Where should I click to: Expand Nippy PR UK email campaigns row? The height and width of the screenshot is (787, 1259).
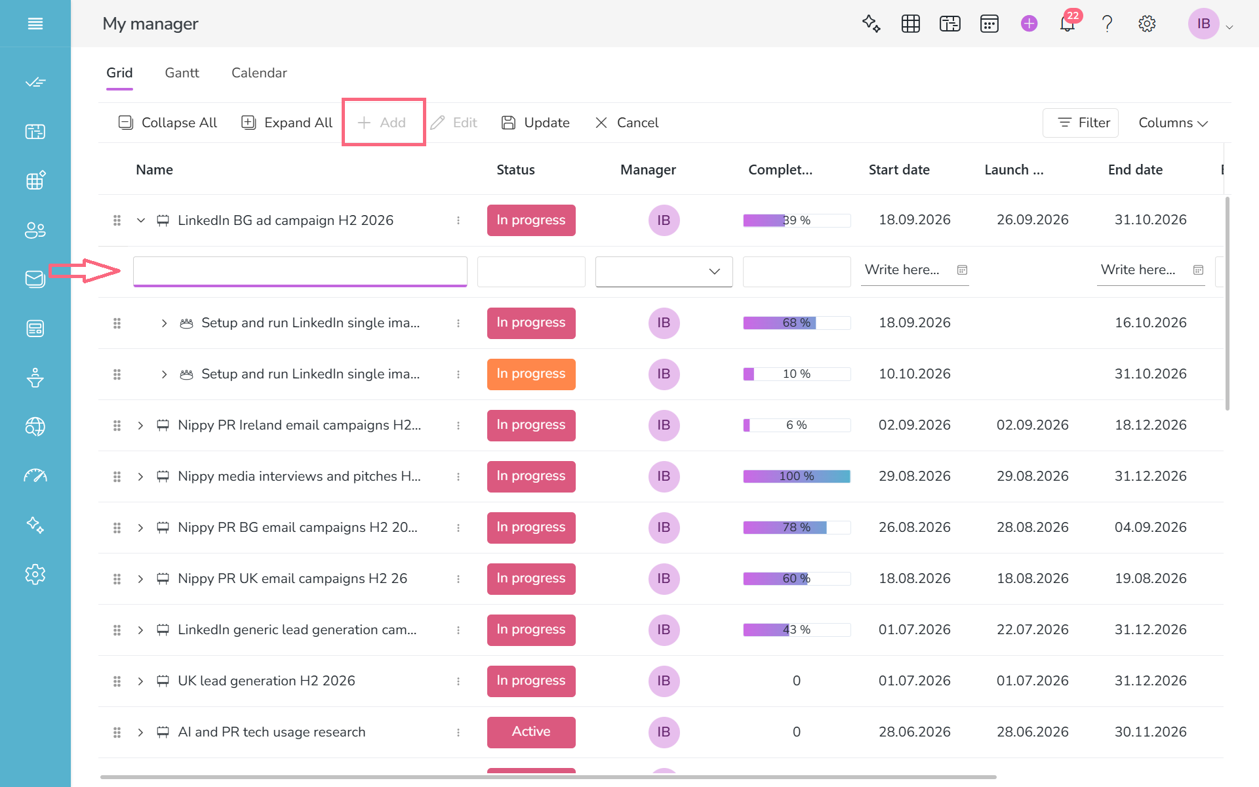140,578
